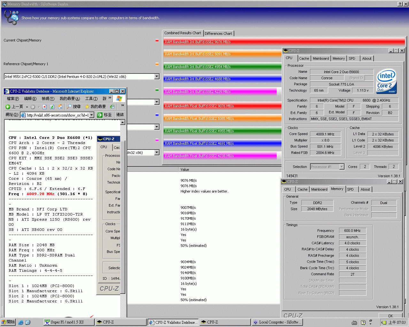
Task: Click the History icon in IE toolbar
Action: [112, 107]
